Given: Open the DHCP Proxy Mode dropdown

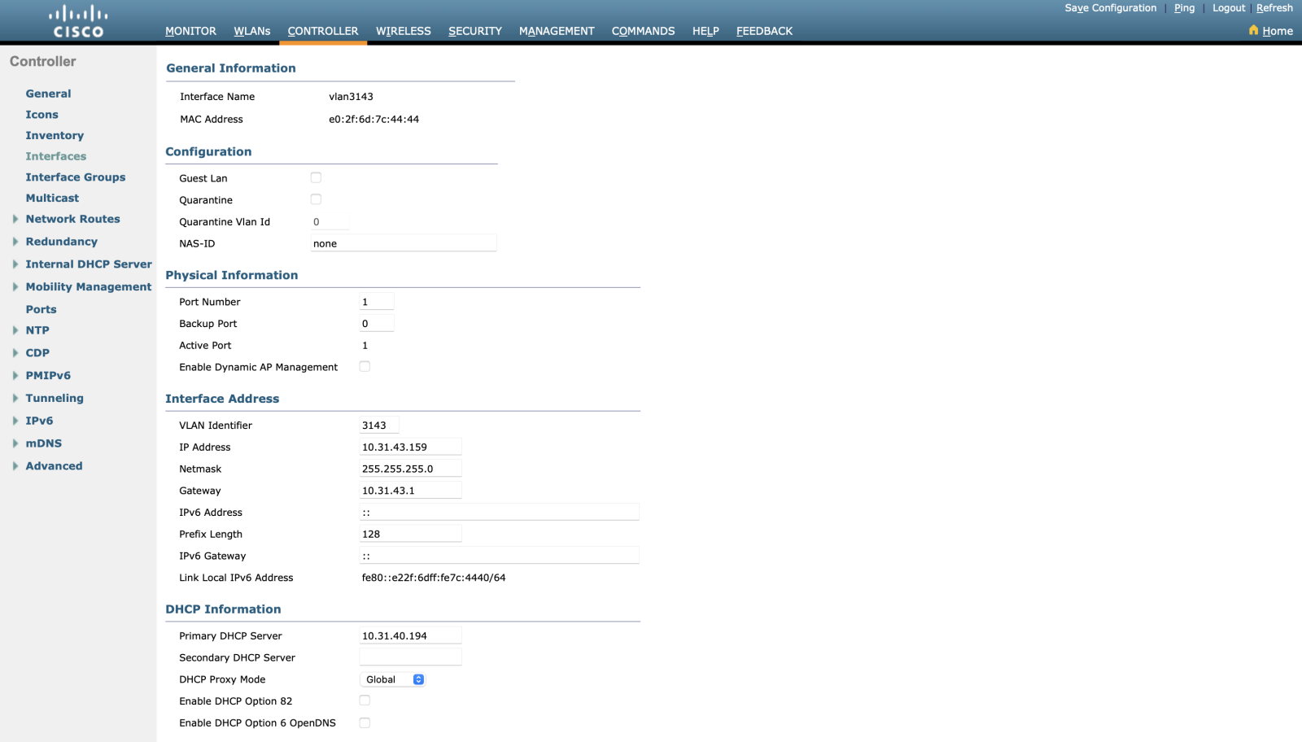Looking at the screenshot, I should click(x=393, y=679).
